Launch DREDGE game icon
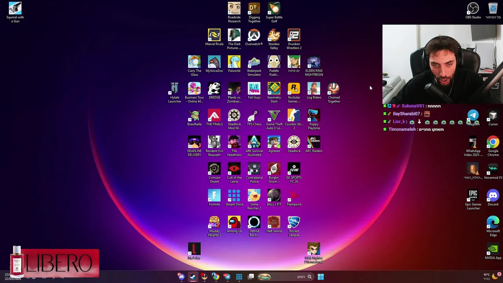This screenshot has height=283, width=503. [x=214, y=91]
